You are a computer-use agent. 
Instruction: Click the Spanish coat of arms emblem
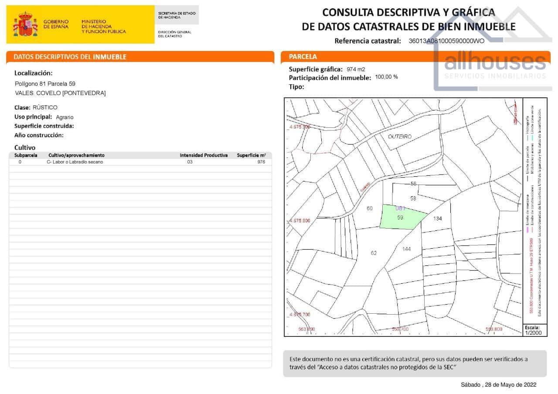tap(25, 24)
